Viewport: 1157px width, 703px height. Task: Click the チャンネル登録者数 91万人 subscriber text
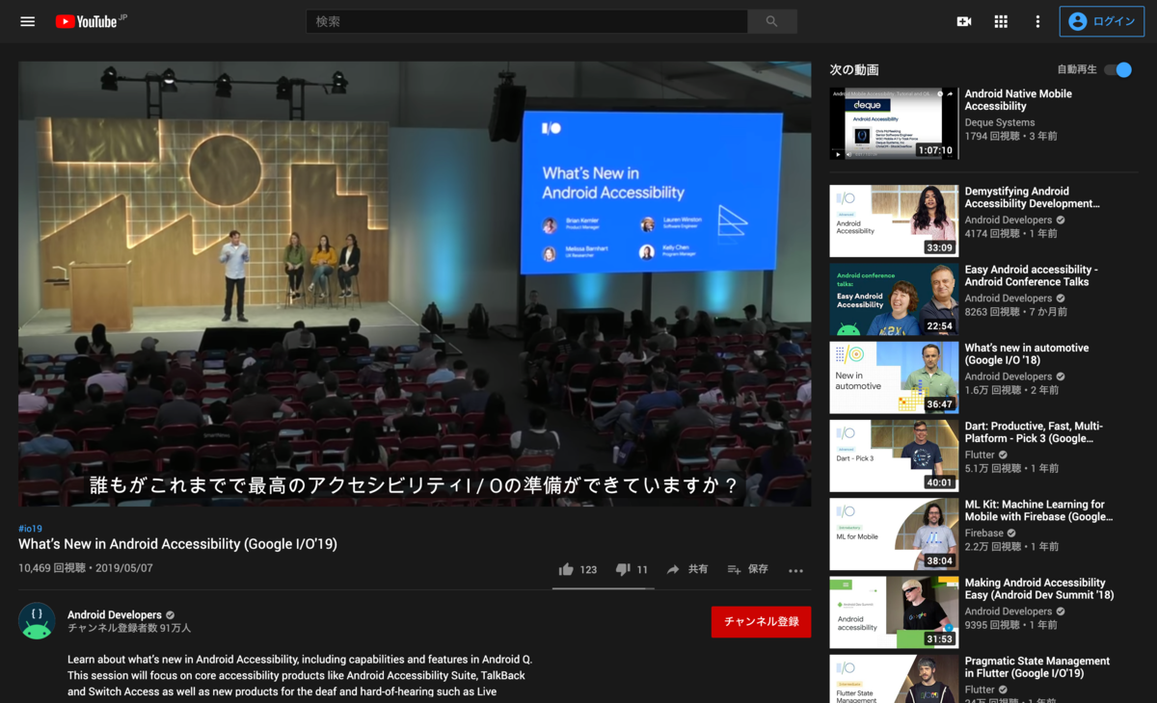(x=129, y=628)
